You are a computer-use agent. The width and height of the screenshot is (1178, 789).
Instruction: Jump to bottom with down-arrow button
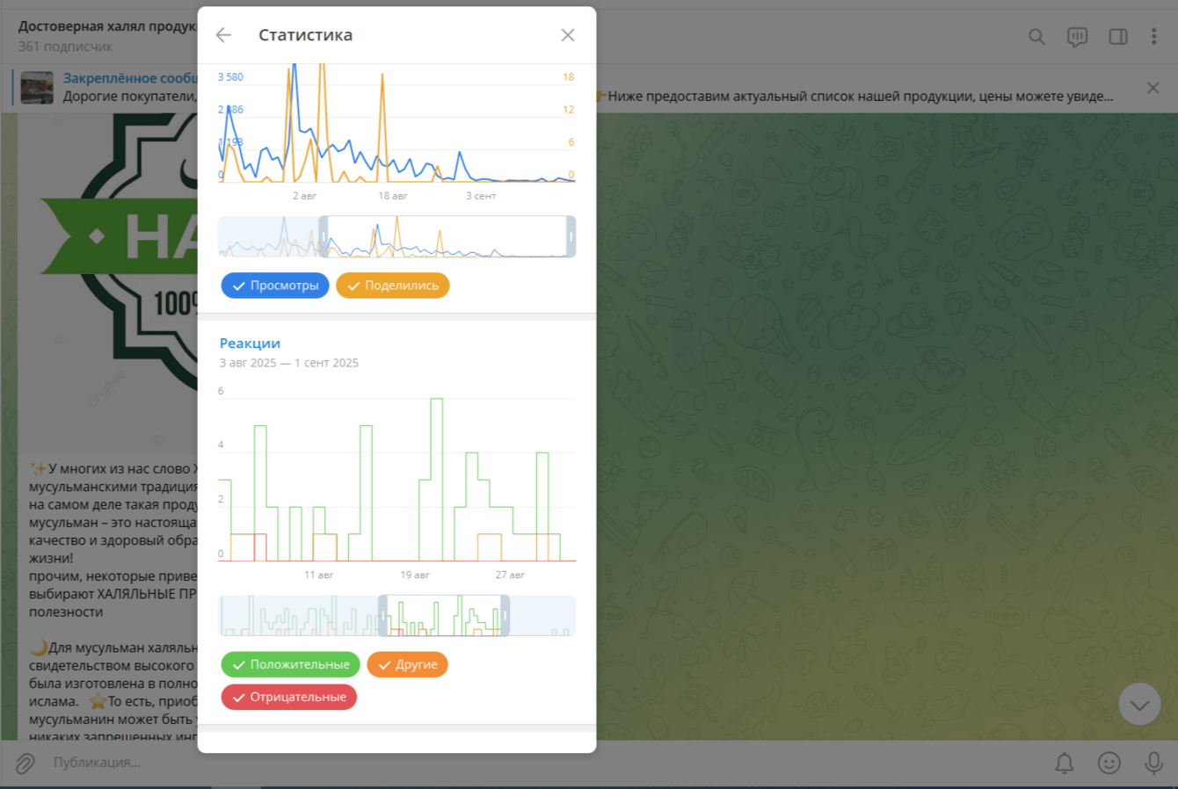pyautogui.click(x=1140, y=705)
